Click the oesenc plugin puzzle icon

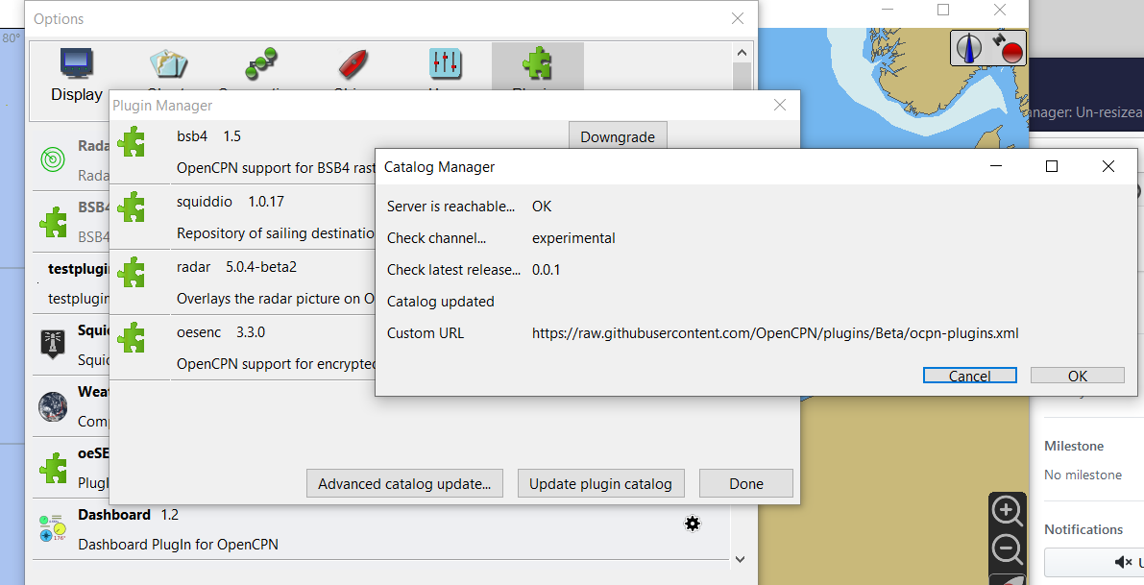pyautogui.click(x=132, y=338)
